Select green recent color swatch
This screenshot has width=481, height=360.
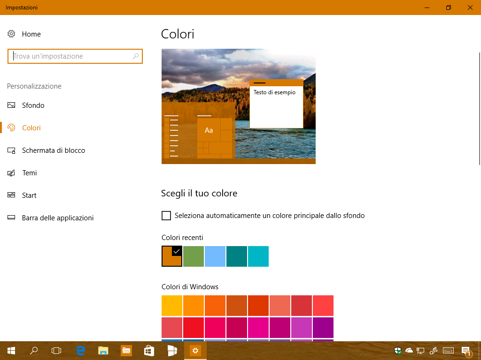[x=194, y=256]
